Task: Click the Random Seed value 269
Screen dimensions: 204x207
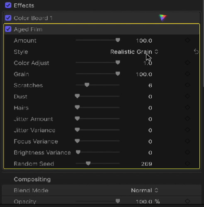Action: point(146,164)
